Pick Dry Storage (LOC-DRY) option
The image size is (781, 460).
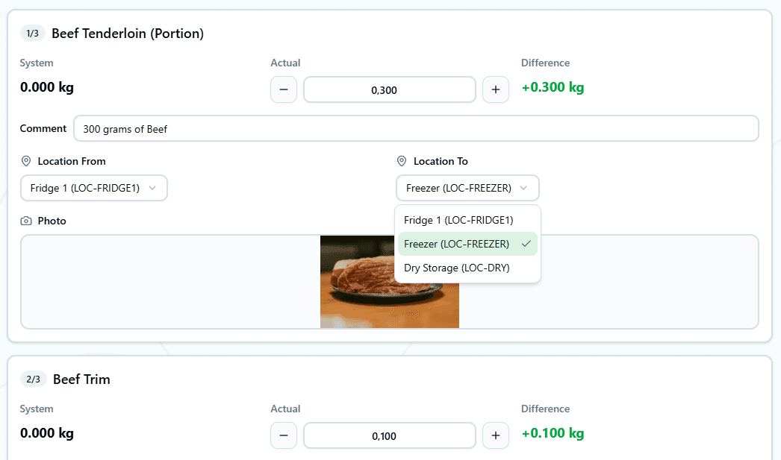point(457,268)
